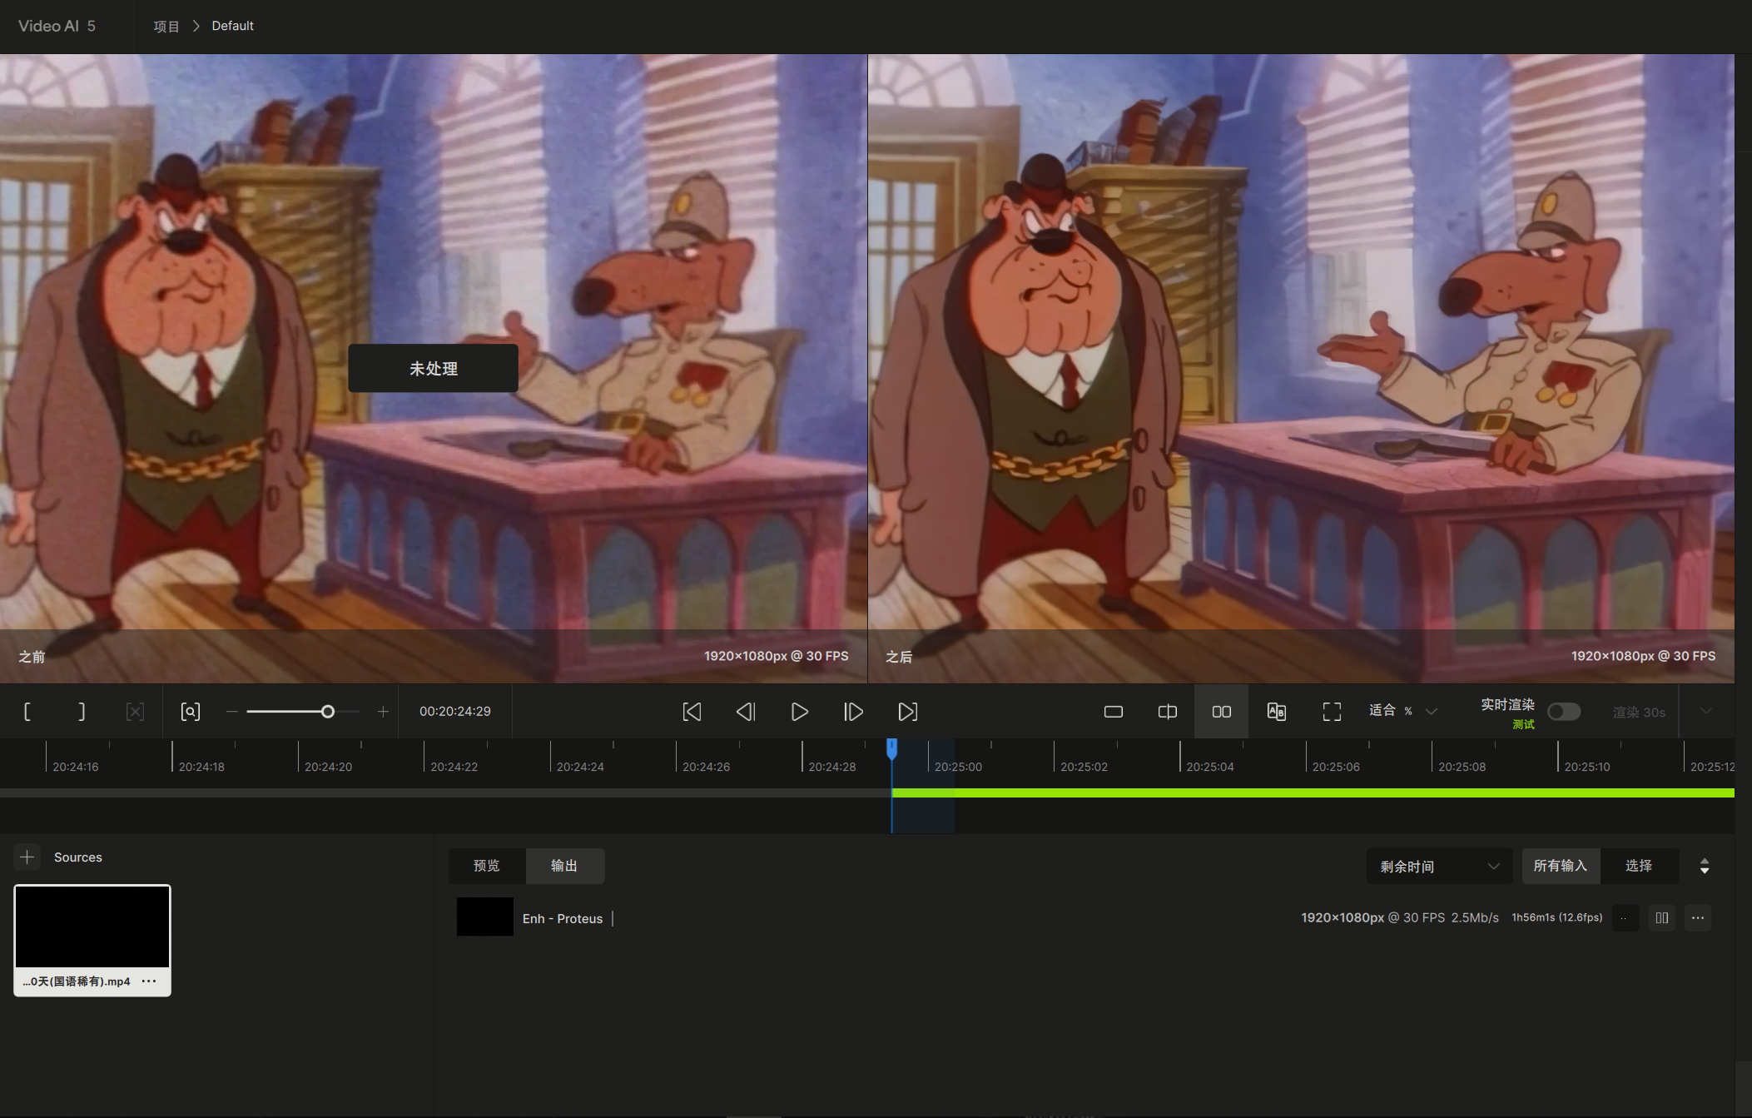Click the timeline zoom-to-fit magnifier icon
1752x1118 pixels.
coord(191,712)
